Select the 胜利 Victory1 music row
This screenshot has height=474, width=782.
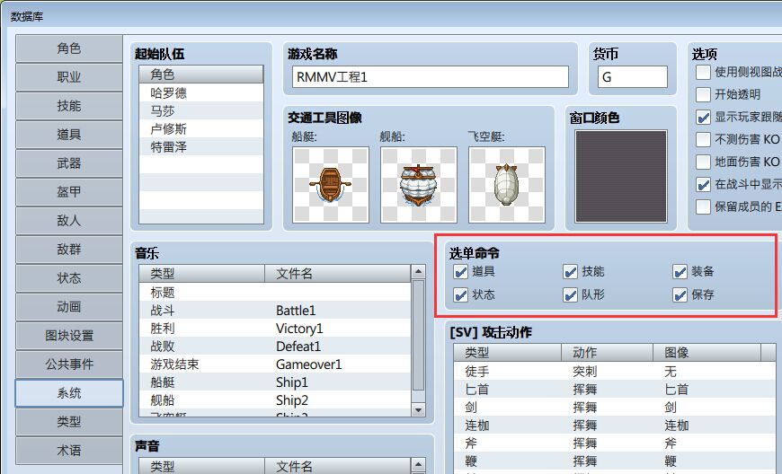click(x=275, y=328)
